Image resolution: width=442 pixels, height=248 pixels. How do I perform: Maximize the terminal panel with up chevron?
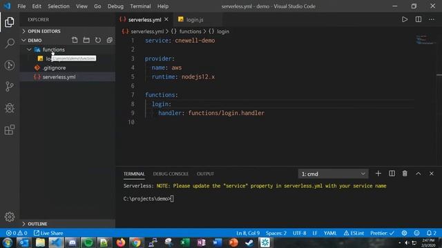click(x=419, y=174)
